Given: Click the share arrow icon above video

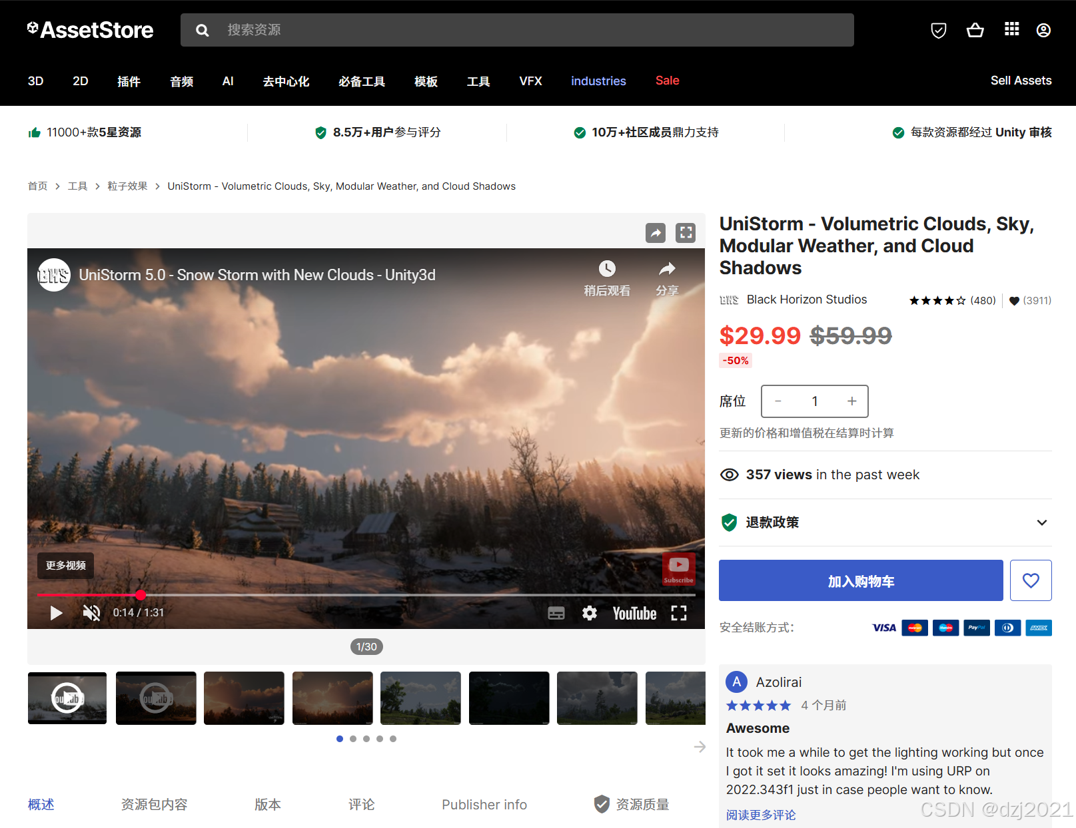Looking at the screenshot, I should pyautogui.click(x=656, y=232).
